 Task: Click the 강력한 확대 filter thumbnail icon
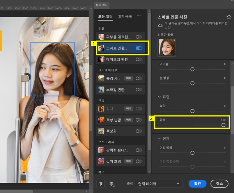[x=101, y=150]
